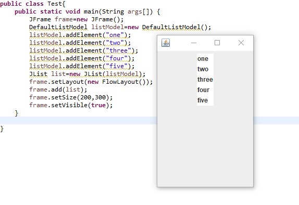Screen dimensions: 299x205
Task: Click the closing brace of main method
Action: click(16, 113)
